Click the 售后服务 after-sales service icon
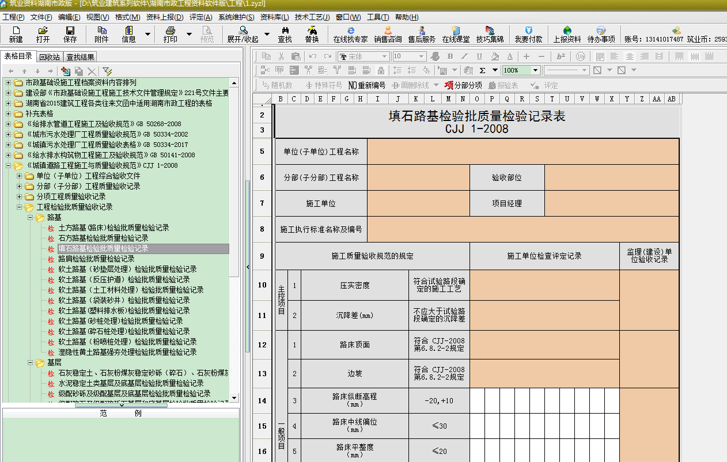The image size is (727, 462). click(422, 34)
